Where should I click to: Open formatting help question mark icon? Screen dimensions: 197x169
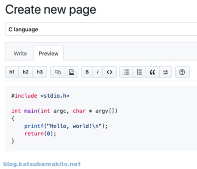[x=182, y=72]
